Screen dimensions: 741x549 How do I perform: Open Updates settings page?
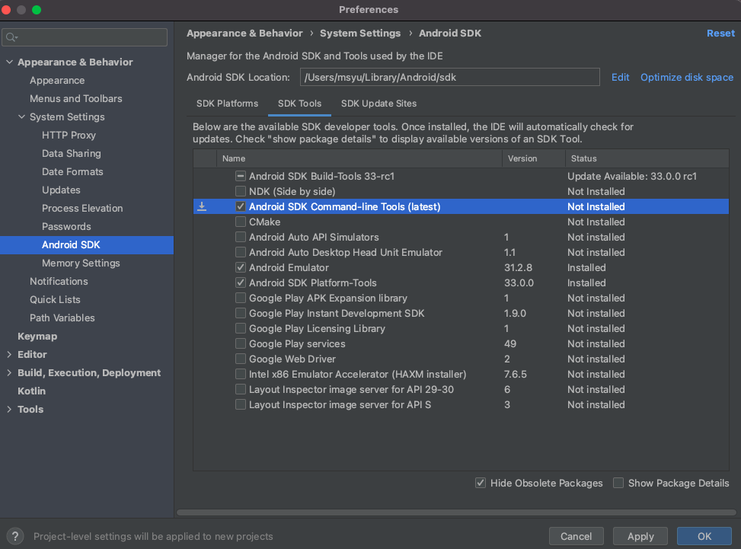pos(61,190)
